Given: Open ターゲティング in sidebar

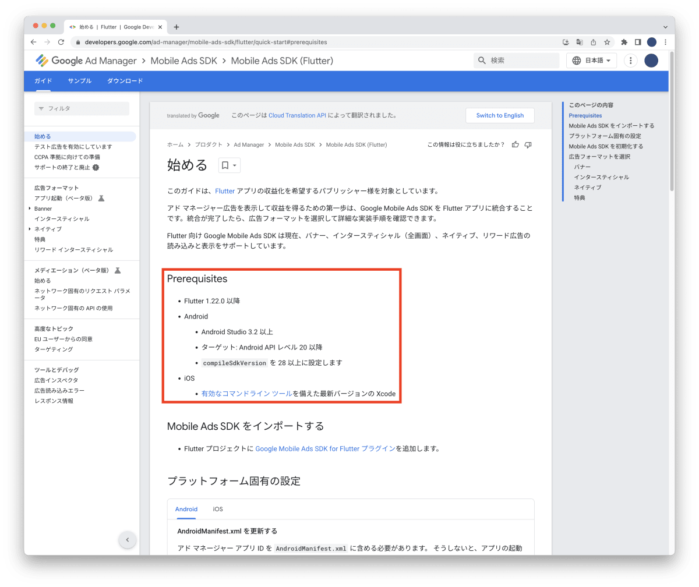Looking at the screenshot, I should pos(54,349).
